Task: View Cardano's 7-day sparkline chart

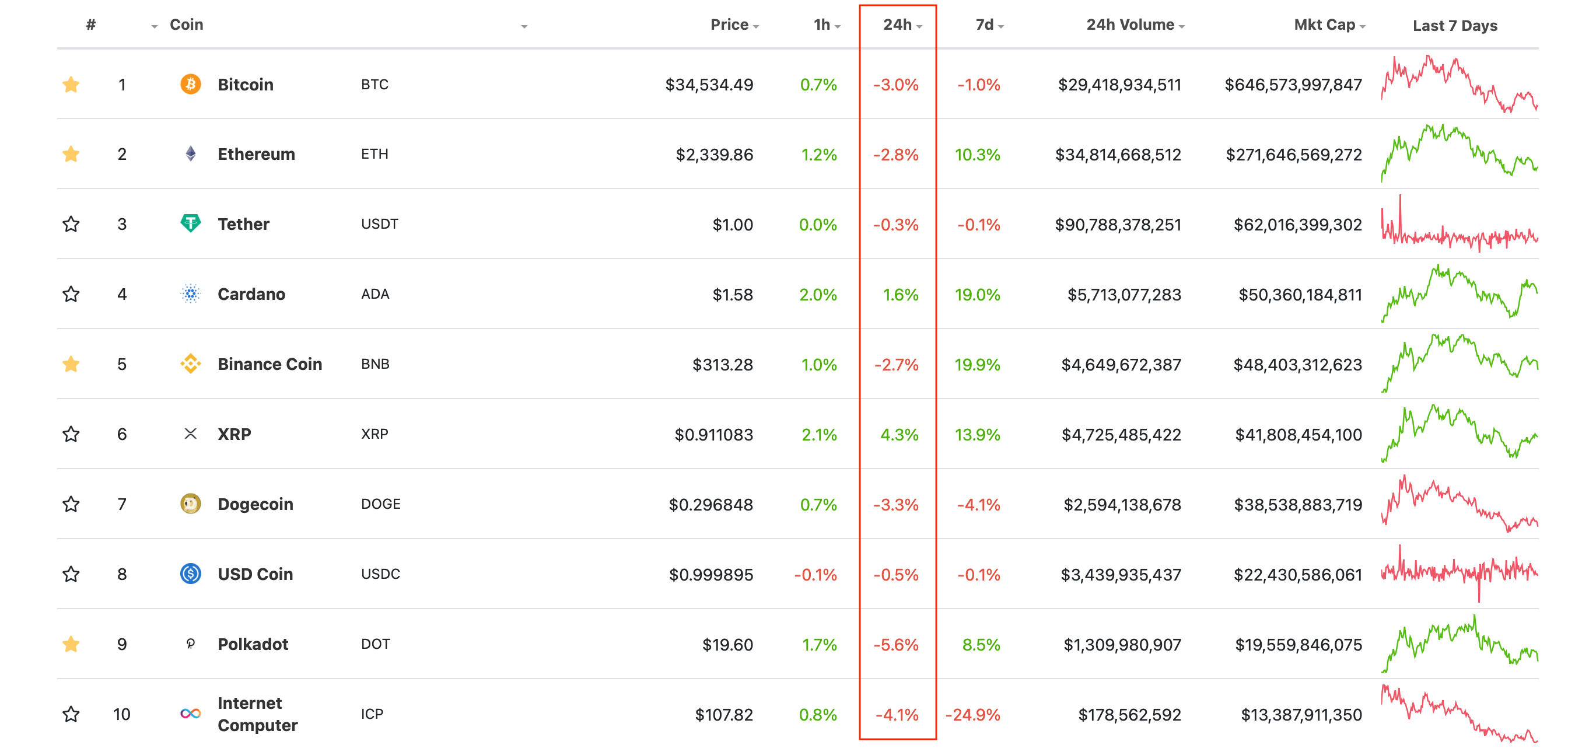Action: point(1459,293)
